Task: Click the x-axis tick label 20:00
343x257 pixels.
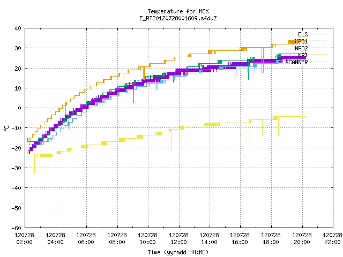Action: 302,242
